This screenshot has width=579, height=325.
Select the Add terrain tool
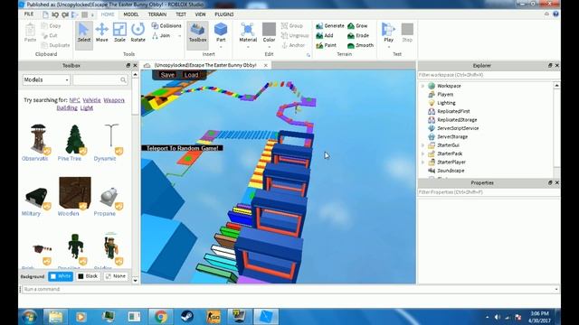[x=325, y=35]
